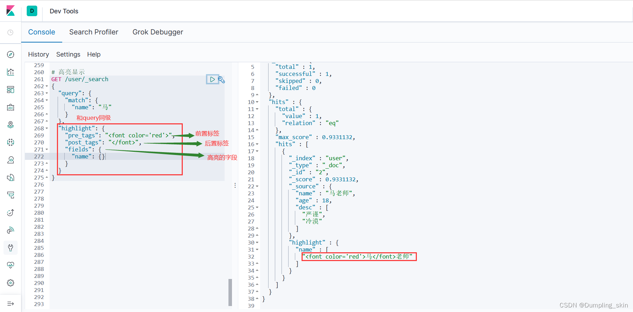The image size is (633, 312).
Task: Click the "post_tags" line in editor
Action: pos(103,143)
